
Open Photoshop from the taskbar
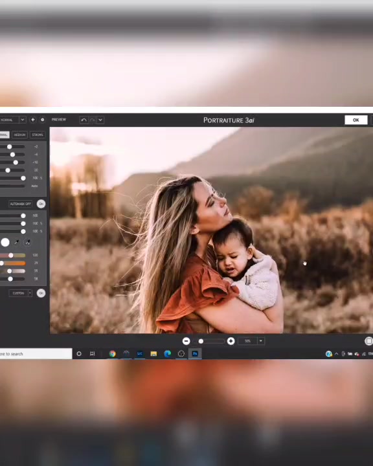195,353
